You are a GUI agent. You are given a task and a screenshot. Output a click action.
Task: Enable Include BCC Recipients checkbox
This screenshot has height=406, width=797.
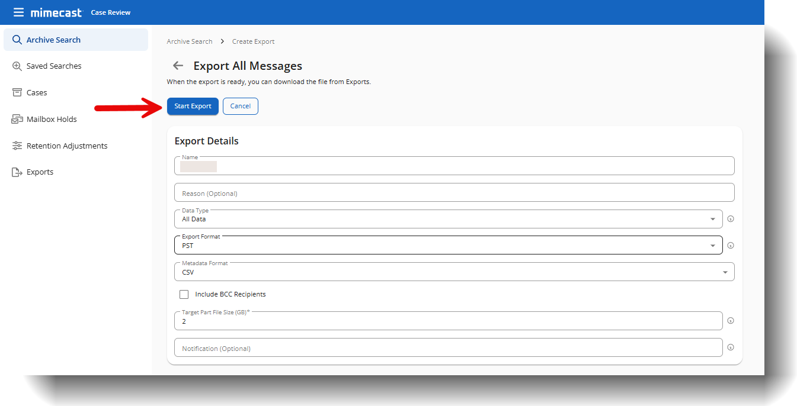pos(184,294)
